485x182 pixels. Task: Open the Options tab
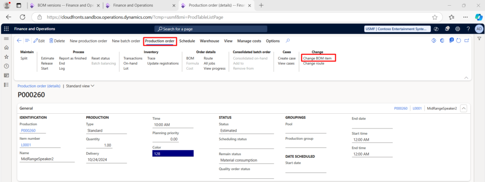click(x=273, y=41)
